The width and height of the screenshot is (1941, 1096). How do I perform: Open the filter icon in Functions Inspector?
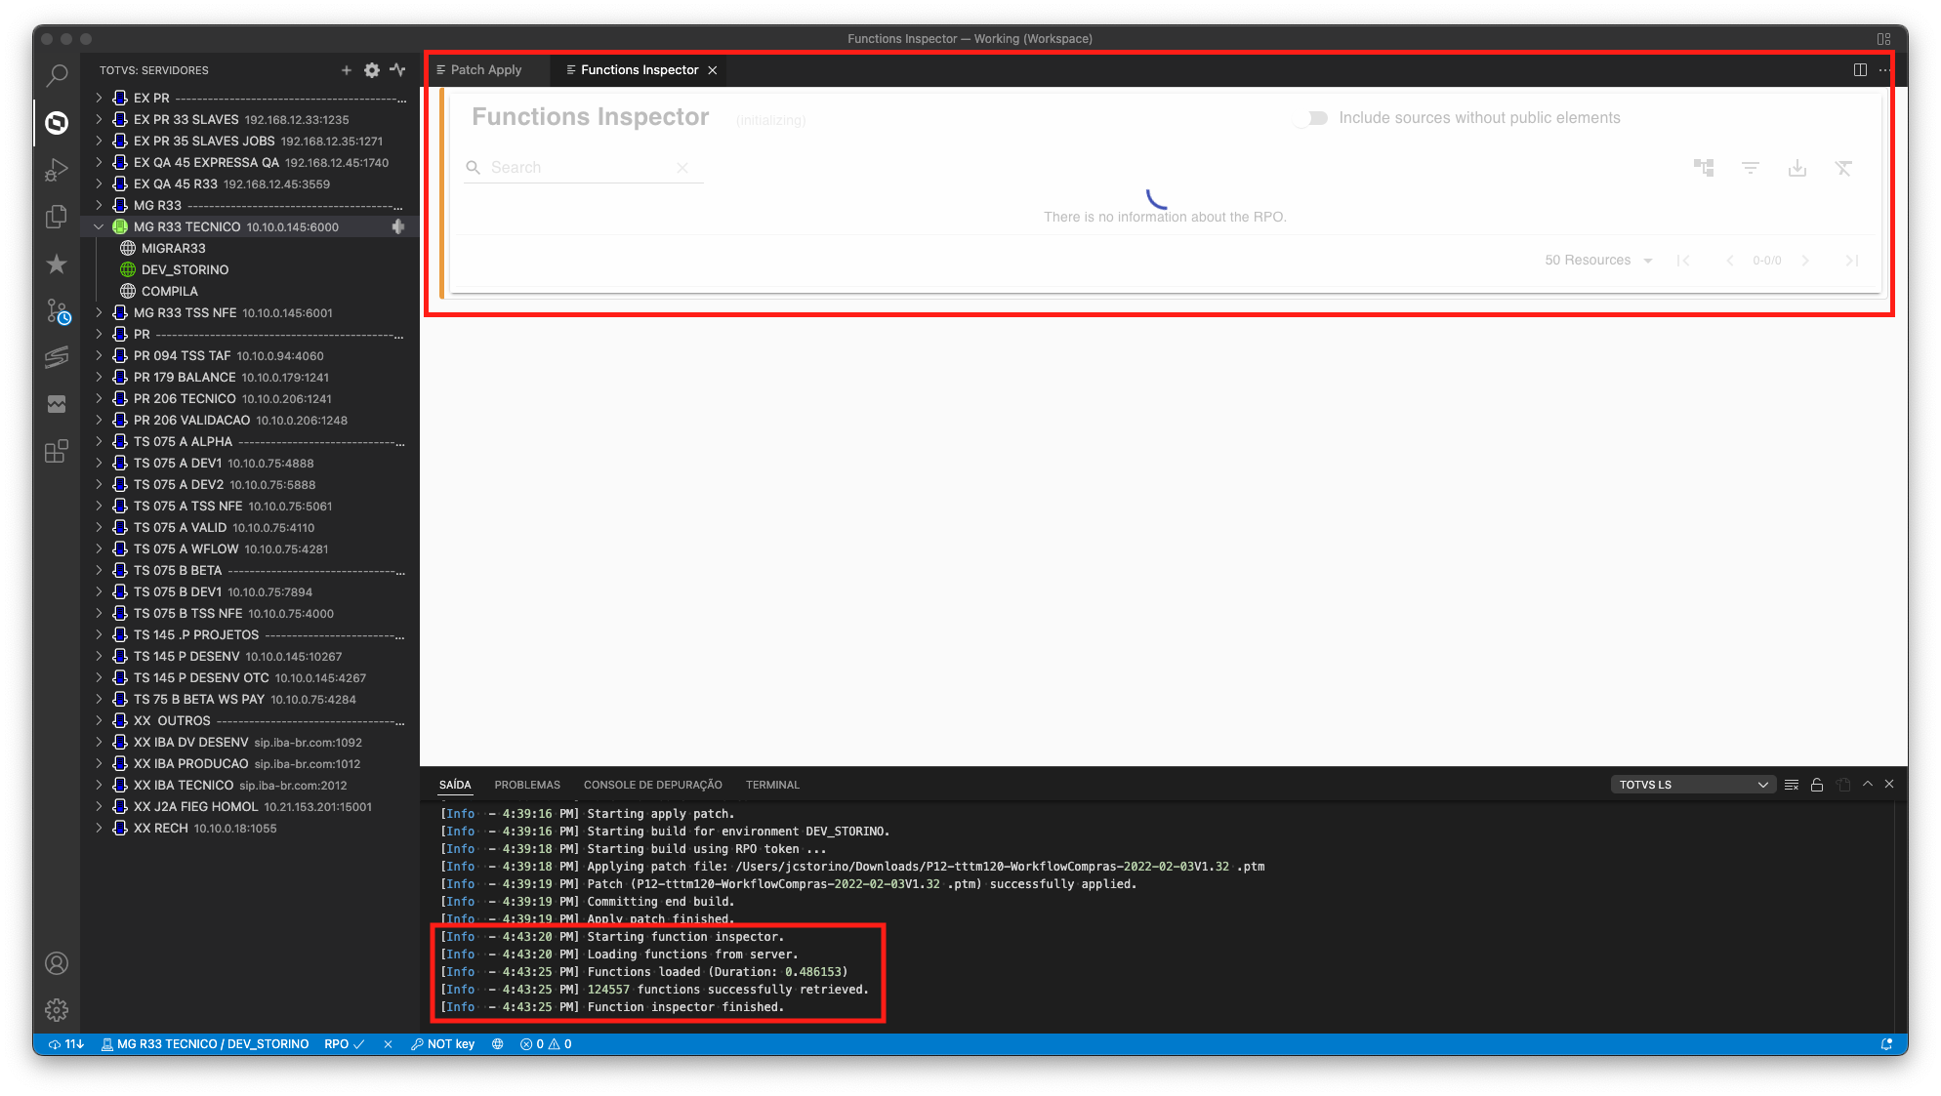1751,168
